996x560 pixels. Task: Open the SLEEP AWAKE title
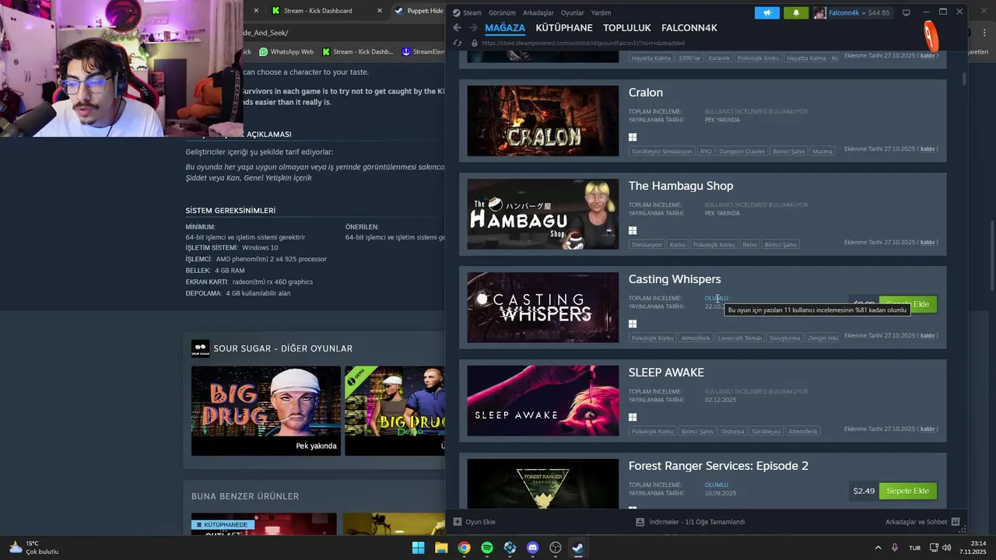666,373
